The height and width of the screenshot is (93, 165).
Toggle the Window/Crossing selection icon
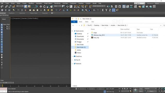tap(37, 6)
